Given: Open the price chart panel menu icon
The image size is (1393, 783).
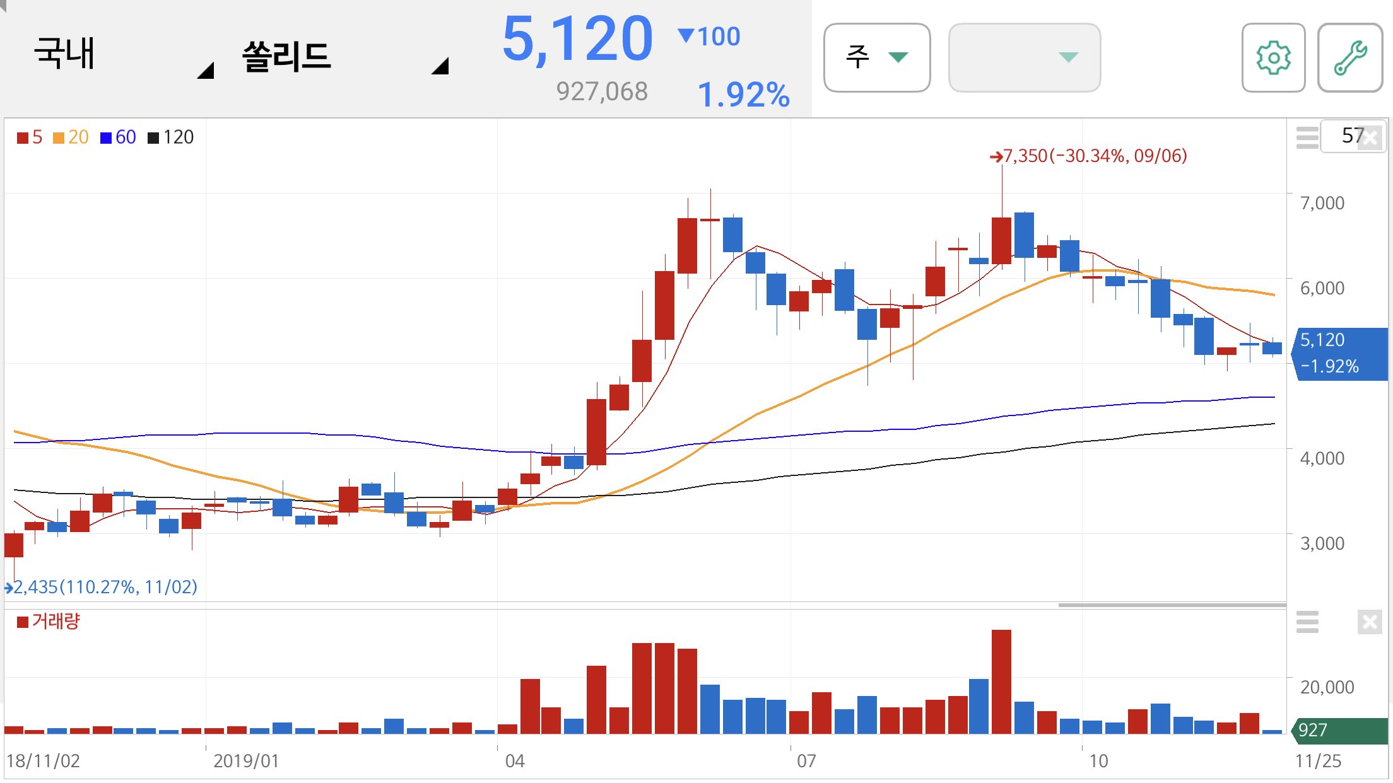Looking at the screenshot, I should click(x=1307, y=137).
